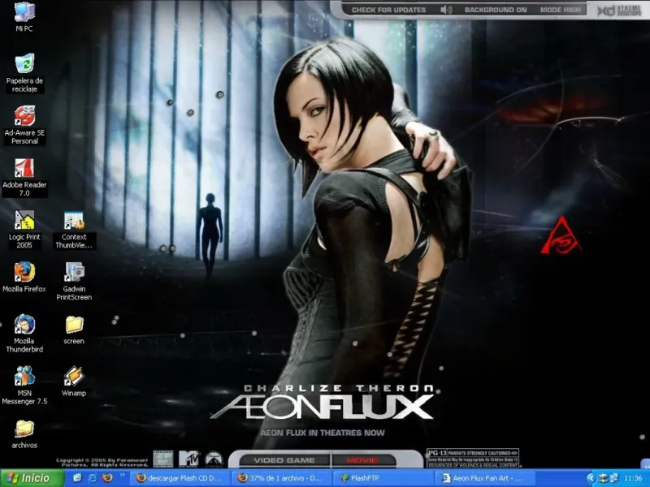This screenshot has width=650, height=487.
Task: Select the screen folder icon
Action: tap(74, 330)
